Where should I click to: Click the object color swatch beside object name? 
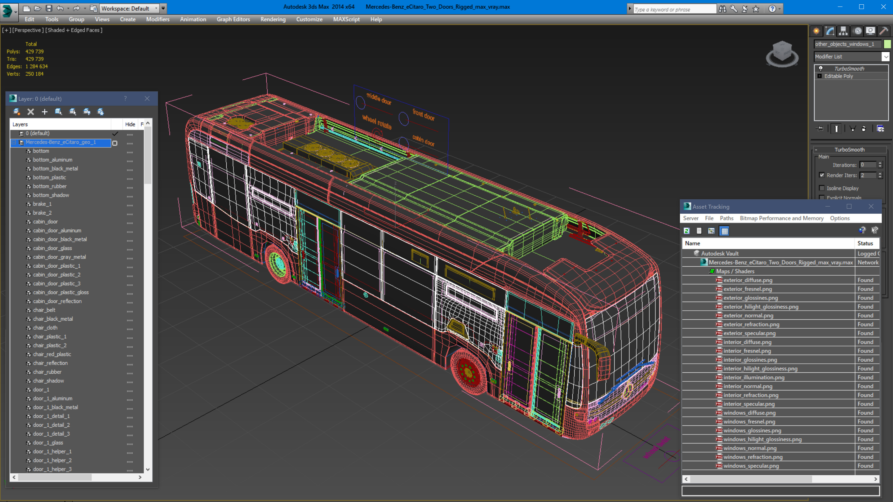click(887, 44)
